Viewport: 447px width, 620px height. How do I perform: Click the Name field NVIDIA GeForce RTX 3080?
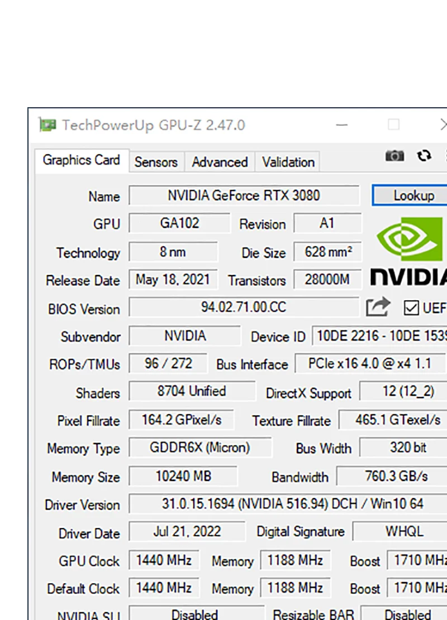pyautogui.click(x=244, y=195)
